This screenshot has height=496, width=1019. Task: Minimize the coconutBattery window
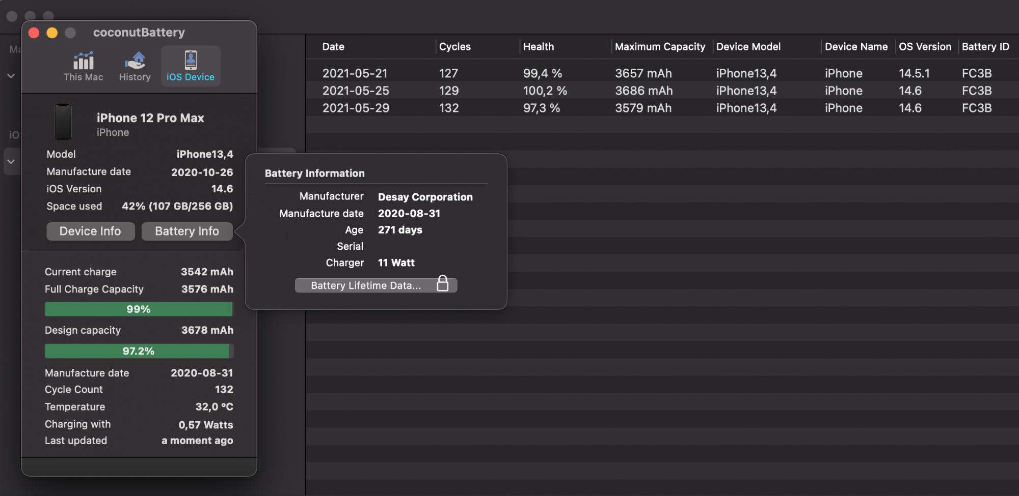click(52, 33)
